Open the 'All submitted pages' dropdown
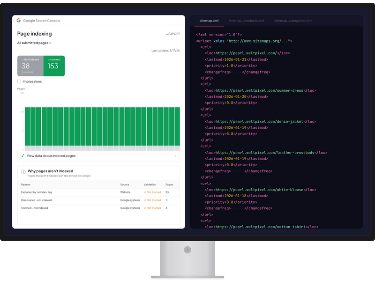The height and width of the screenshot is (281, 375). tap(34, 43)
